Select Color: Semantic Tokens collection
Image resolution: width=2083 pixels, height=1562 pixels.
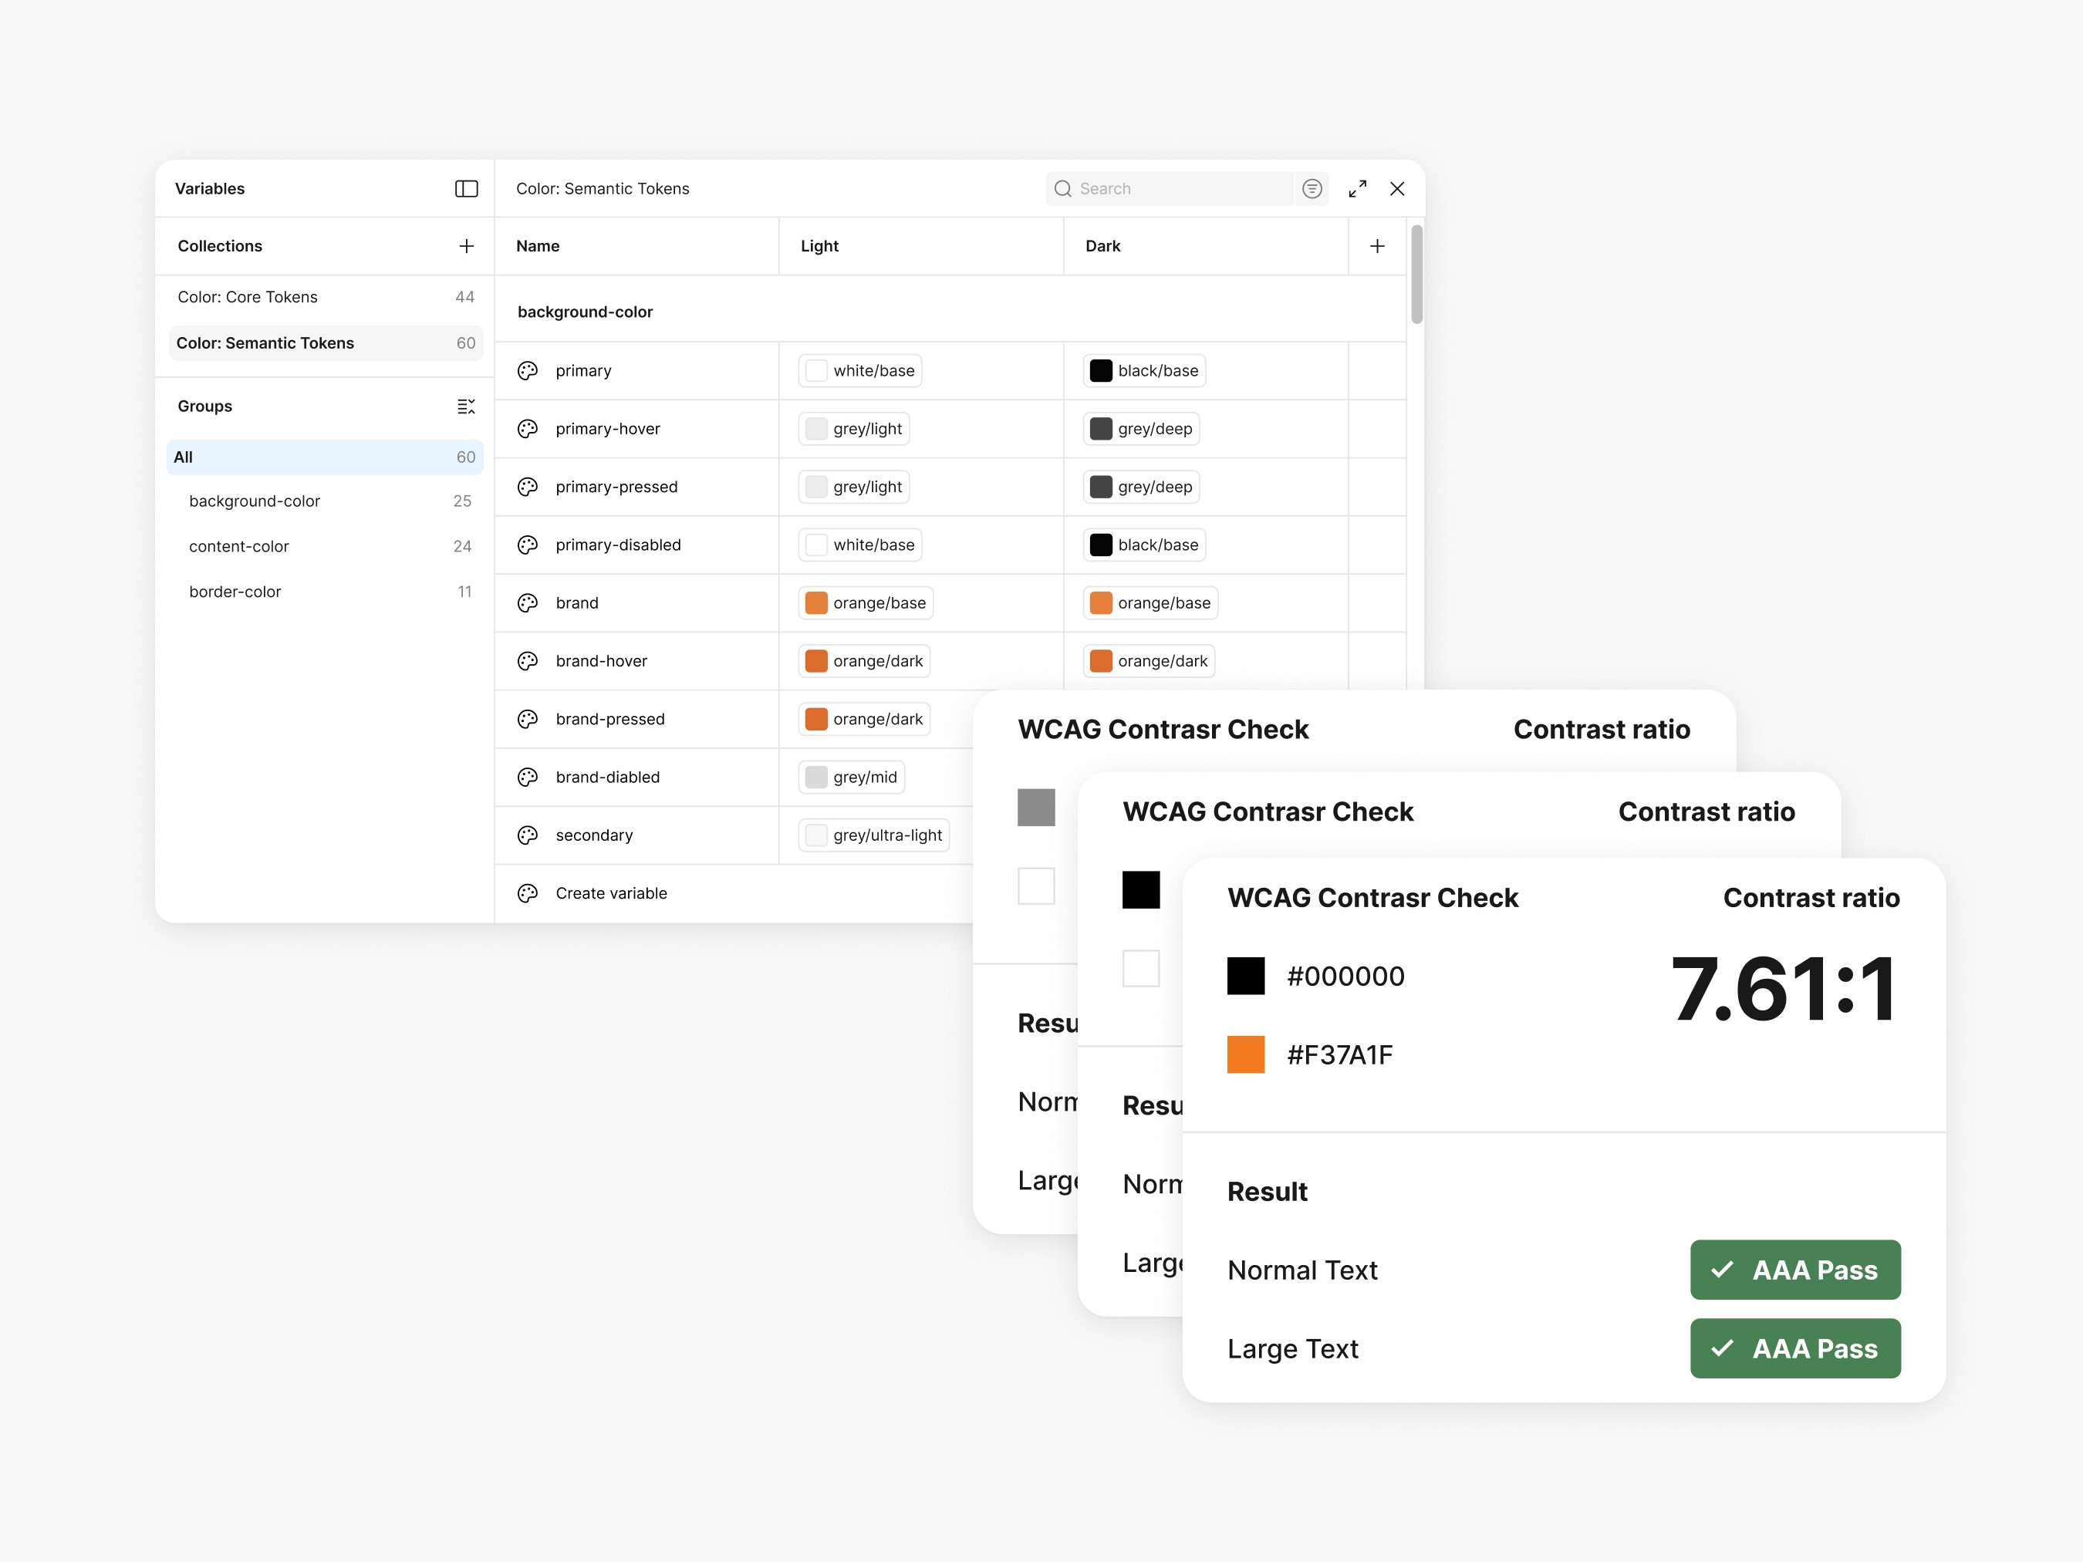click(265, 342)
